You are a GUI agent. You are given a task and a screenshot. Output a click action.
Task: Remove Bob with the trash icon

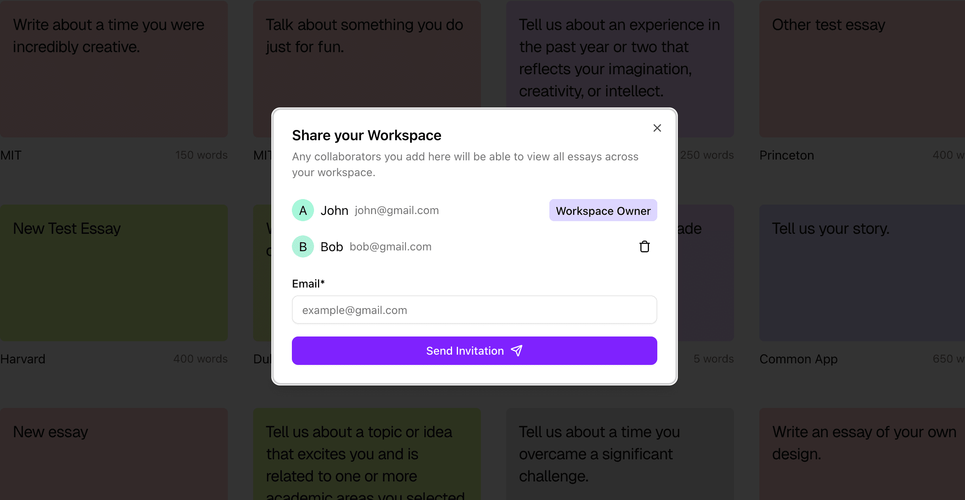[x=644, y=246]
